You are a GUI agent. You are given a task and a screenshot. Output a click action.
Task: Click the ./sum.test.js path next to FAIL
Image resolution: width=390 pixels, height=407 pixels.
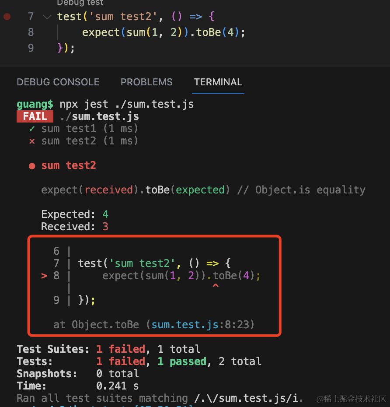coord(99,116)
